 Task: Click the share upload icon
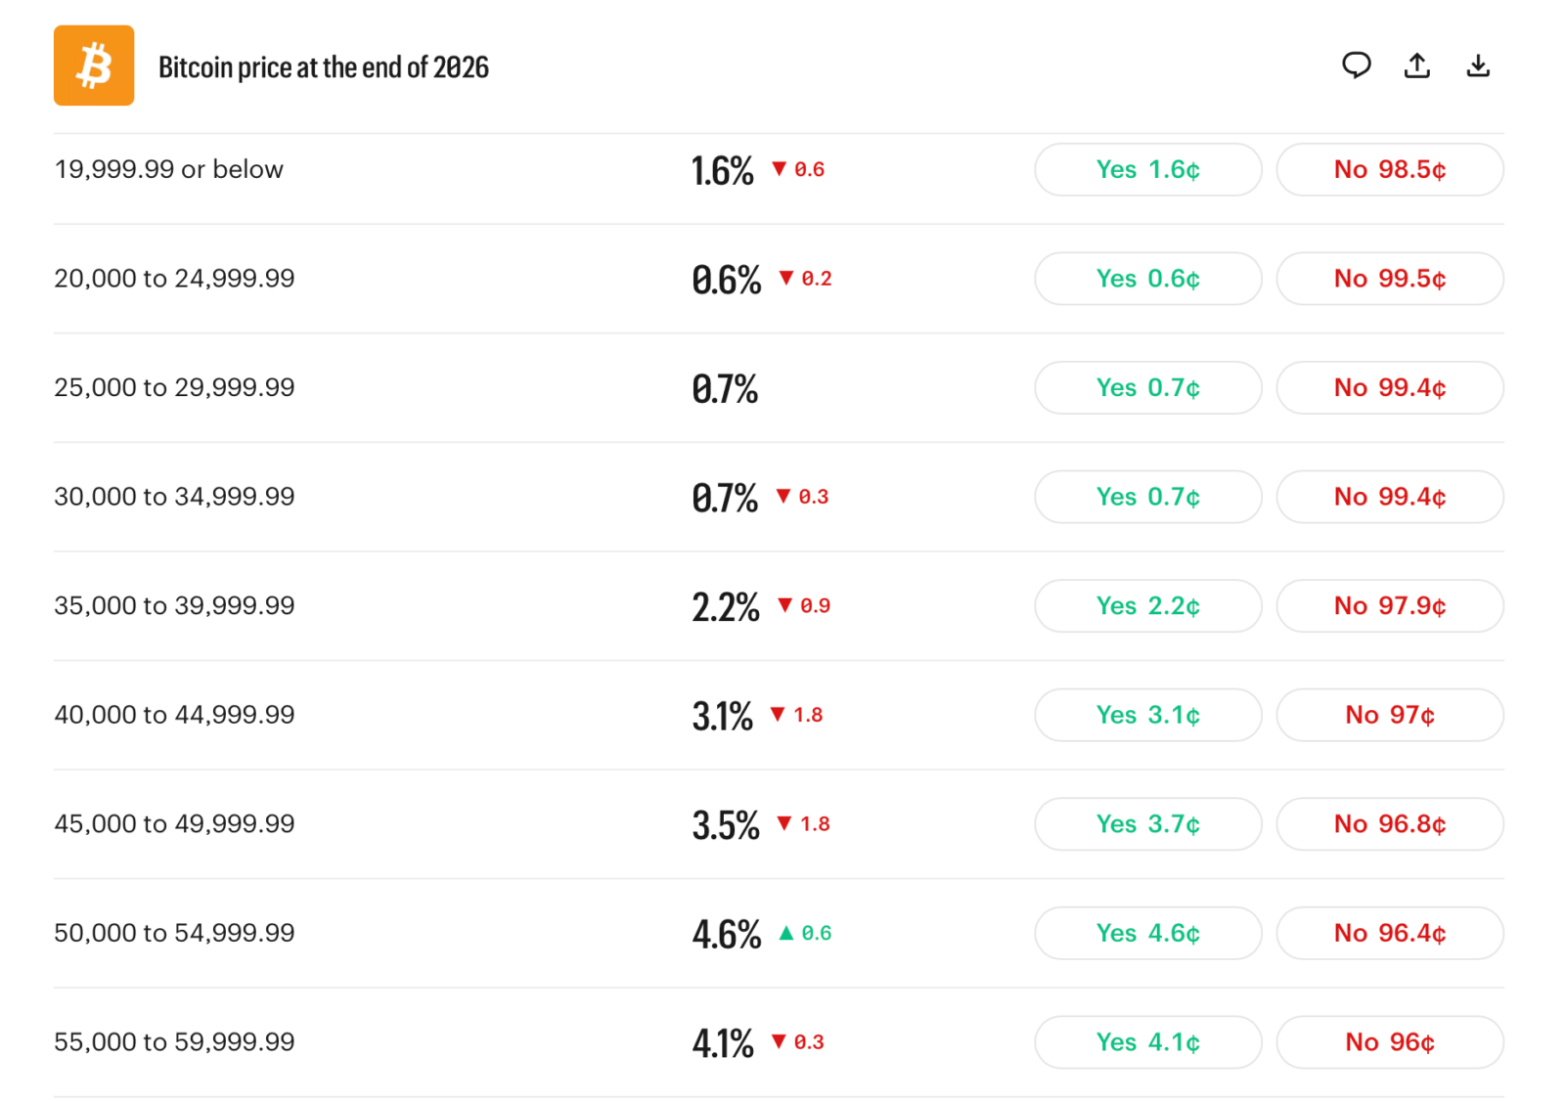click(x=1416, y=66)
